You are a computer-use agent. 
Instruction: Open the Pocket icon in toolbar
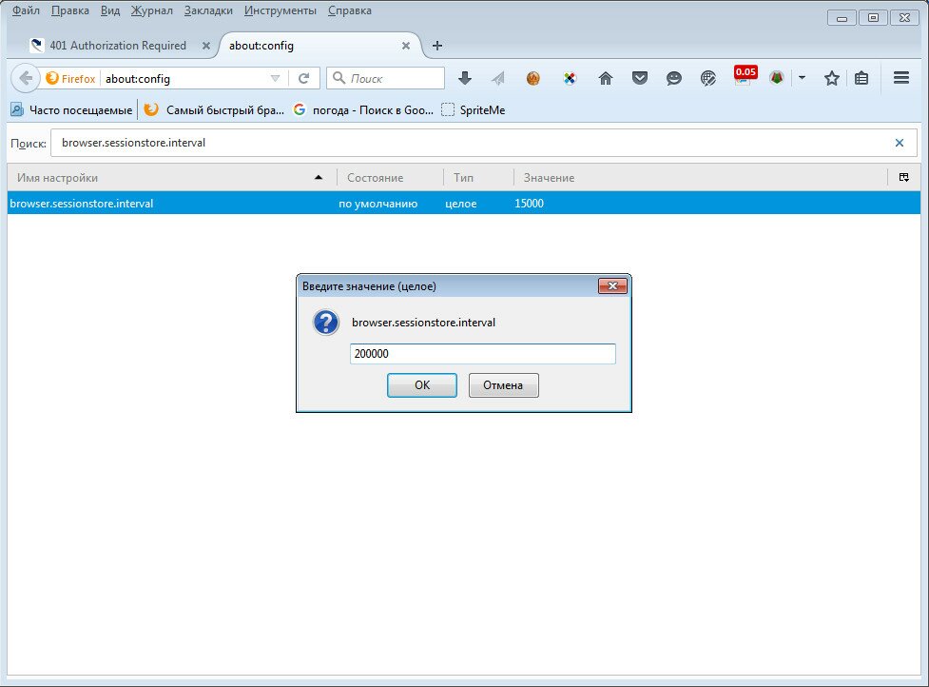640,78
